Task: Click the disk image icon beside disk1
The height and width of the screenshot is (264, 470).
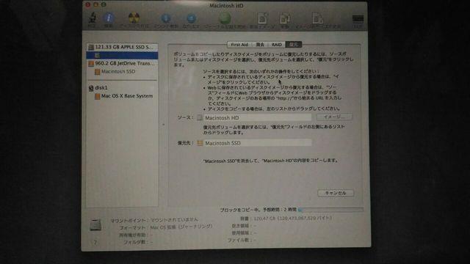Action: pos(91,88)
